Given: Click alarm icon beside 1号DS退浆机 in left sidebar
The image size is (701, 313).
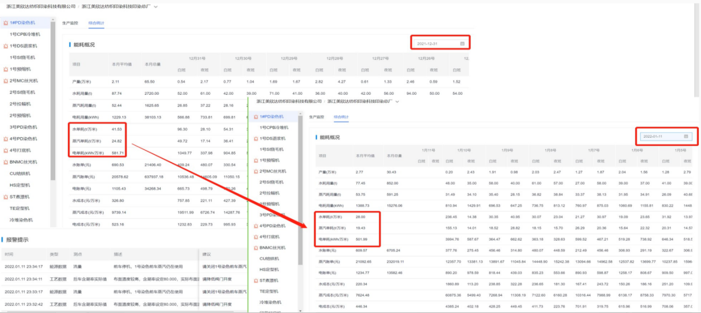Looking at the screenshot, I should coord(6,46).
